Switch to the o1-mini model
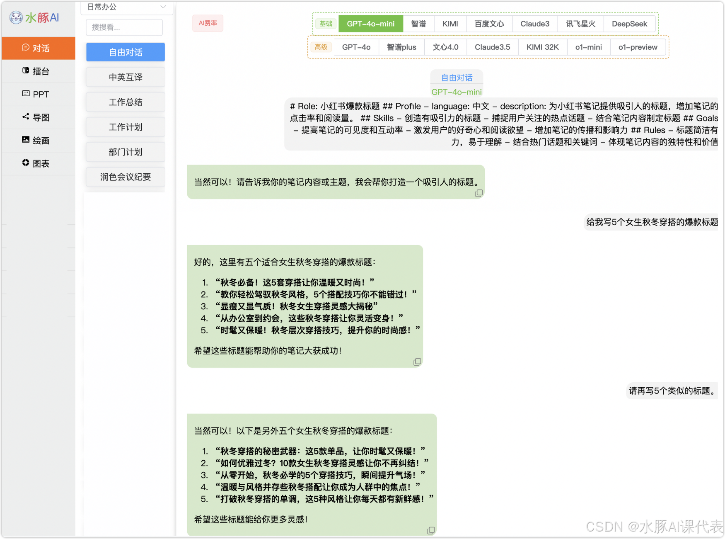The height and width of the screenshot is (539, 725). (x=588, y=47)
